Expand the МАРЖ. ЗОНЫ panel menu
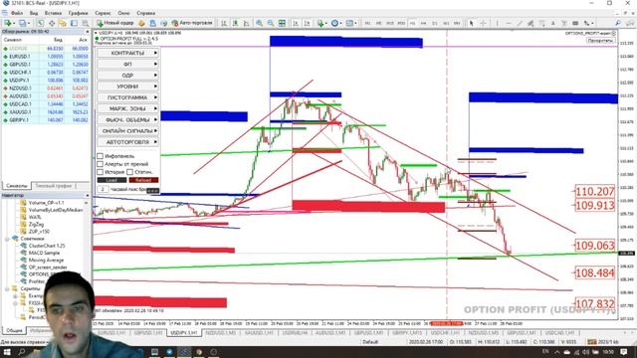The image size is (637, 358). coord(128,108)
